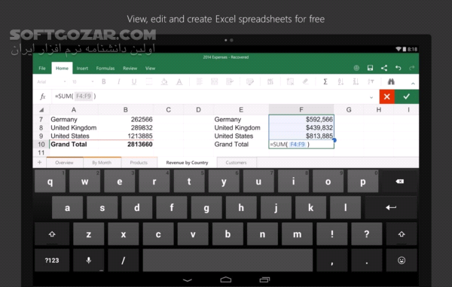Image resolution: width=452 pixels, height=287 pixels.
Task: Open the cell borders icon
Action: tap(149, 82)
